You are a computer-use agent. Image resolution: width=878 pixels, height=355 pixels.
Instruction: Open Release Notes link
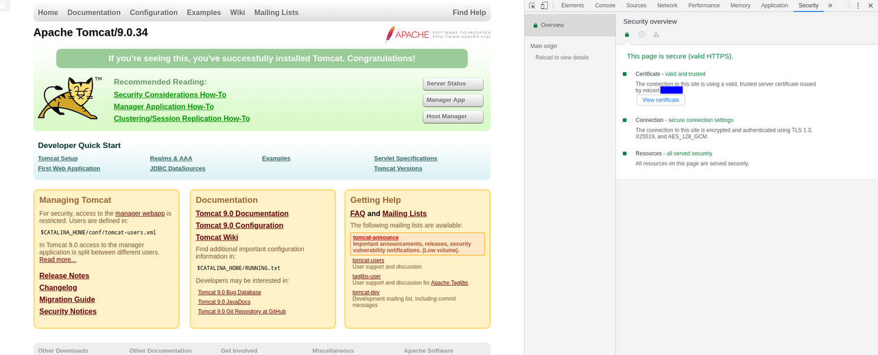(x=64, y=276)
